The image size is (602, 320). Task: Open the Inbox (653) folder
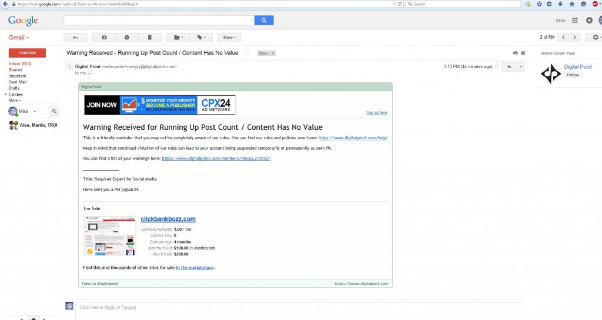tap(20, 63)
